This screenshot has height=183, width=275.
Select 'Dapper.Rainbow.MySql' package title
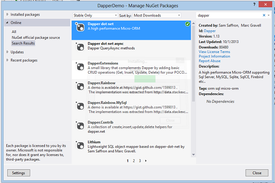point(107,102)
